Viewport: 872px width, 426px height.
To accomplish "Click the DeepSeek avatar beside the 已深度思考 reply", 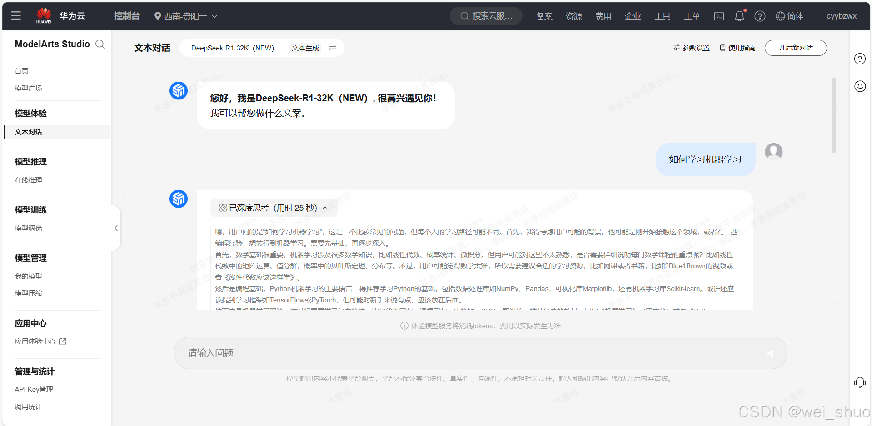I will click(179, 199).
